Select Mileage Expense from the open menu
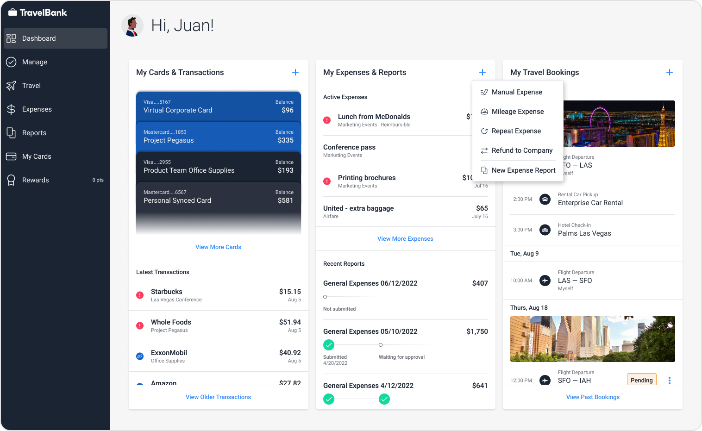 [518, 112]
